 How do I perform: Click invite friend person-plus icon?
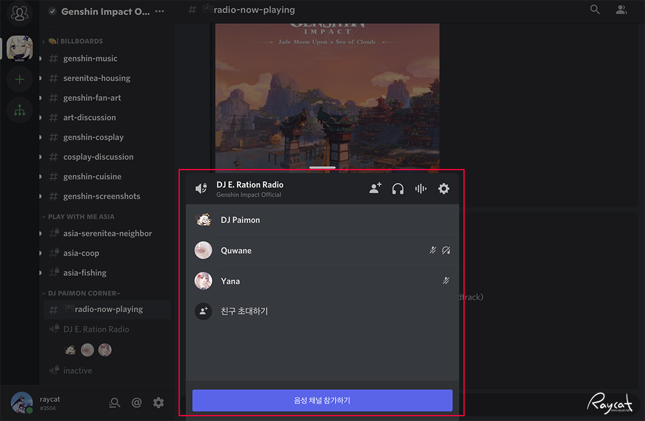click(203, 311)
